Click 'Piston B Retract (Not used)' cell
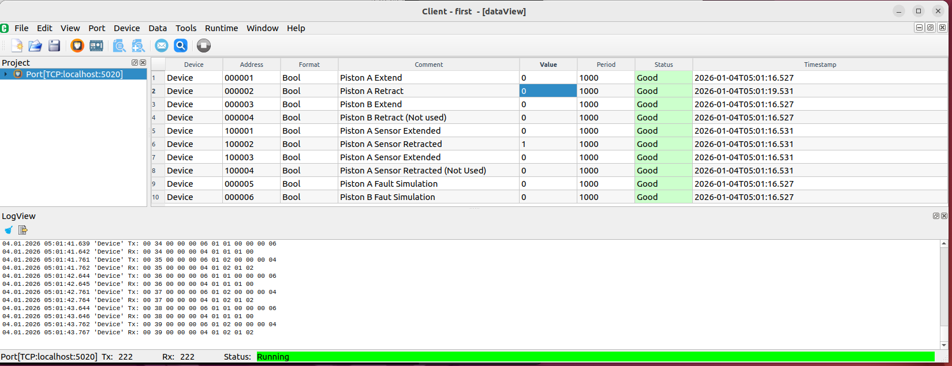Viewport: 952px width, 366px height. [429, 118]
